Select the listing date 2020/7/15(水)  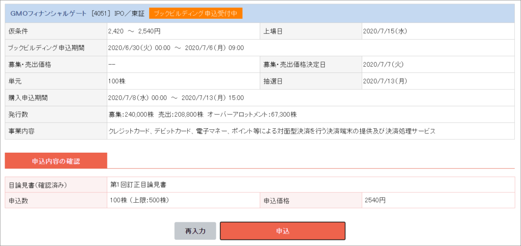click(x=385, y=31)
